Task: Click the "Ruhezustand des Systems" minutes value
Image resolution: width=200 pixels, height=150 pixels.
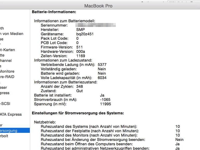Action: 178,126
